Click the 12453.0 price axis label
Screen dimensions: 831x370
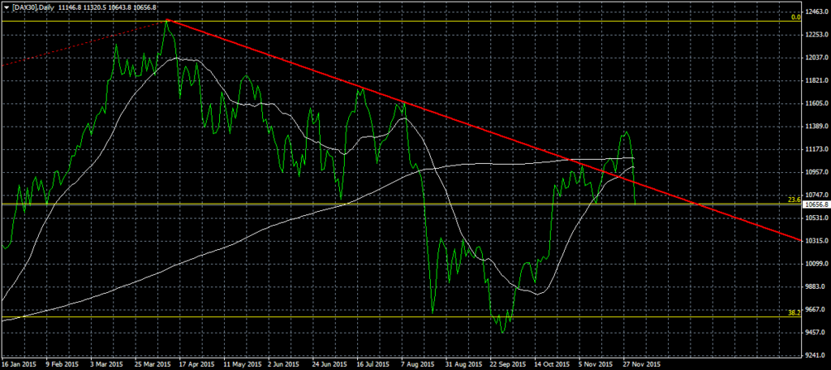[816, 12]
